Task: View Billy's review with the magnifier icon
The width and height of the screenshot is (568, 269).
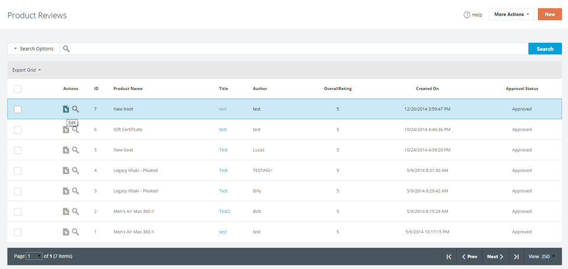Action: click(x=75, y=191)
